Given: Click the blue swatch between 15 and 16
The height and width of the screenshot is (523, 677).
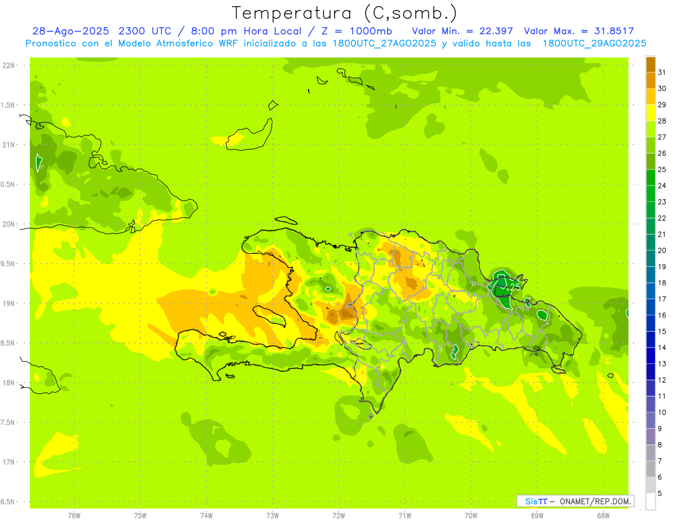Looking at the screenshot, I should (x=650, y=323).
